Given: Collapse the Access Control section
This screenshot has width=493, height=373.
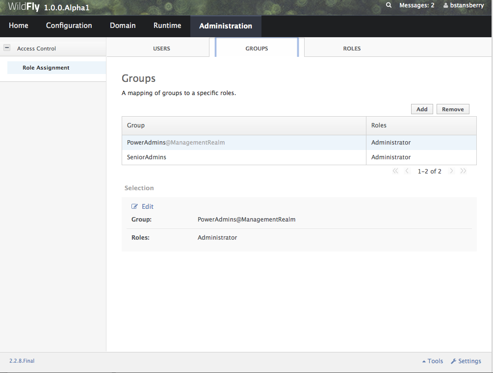Looking at the screenshot, I should point(7,48).
